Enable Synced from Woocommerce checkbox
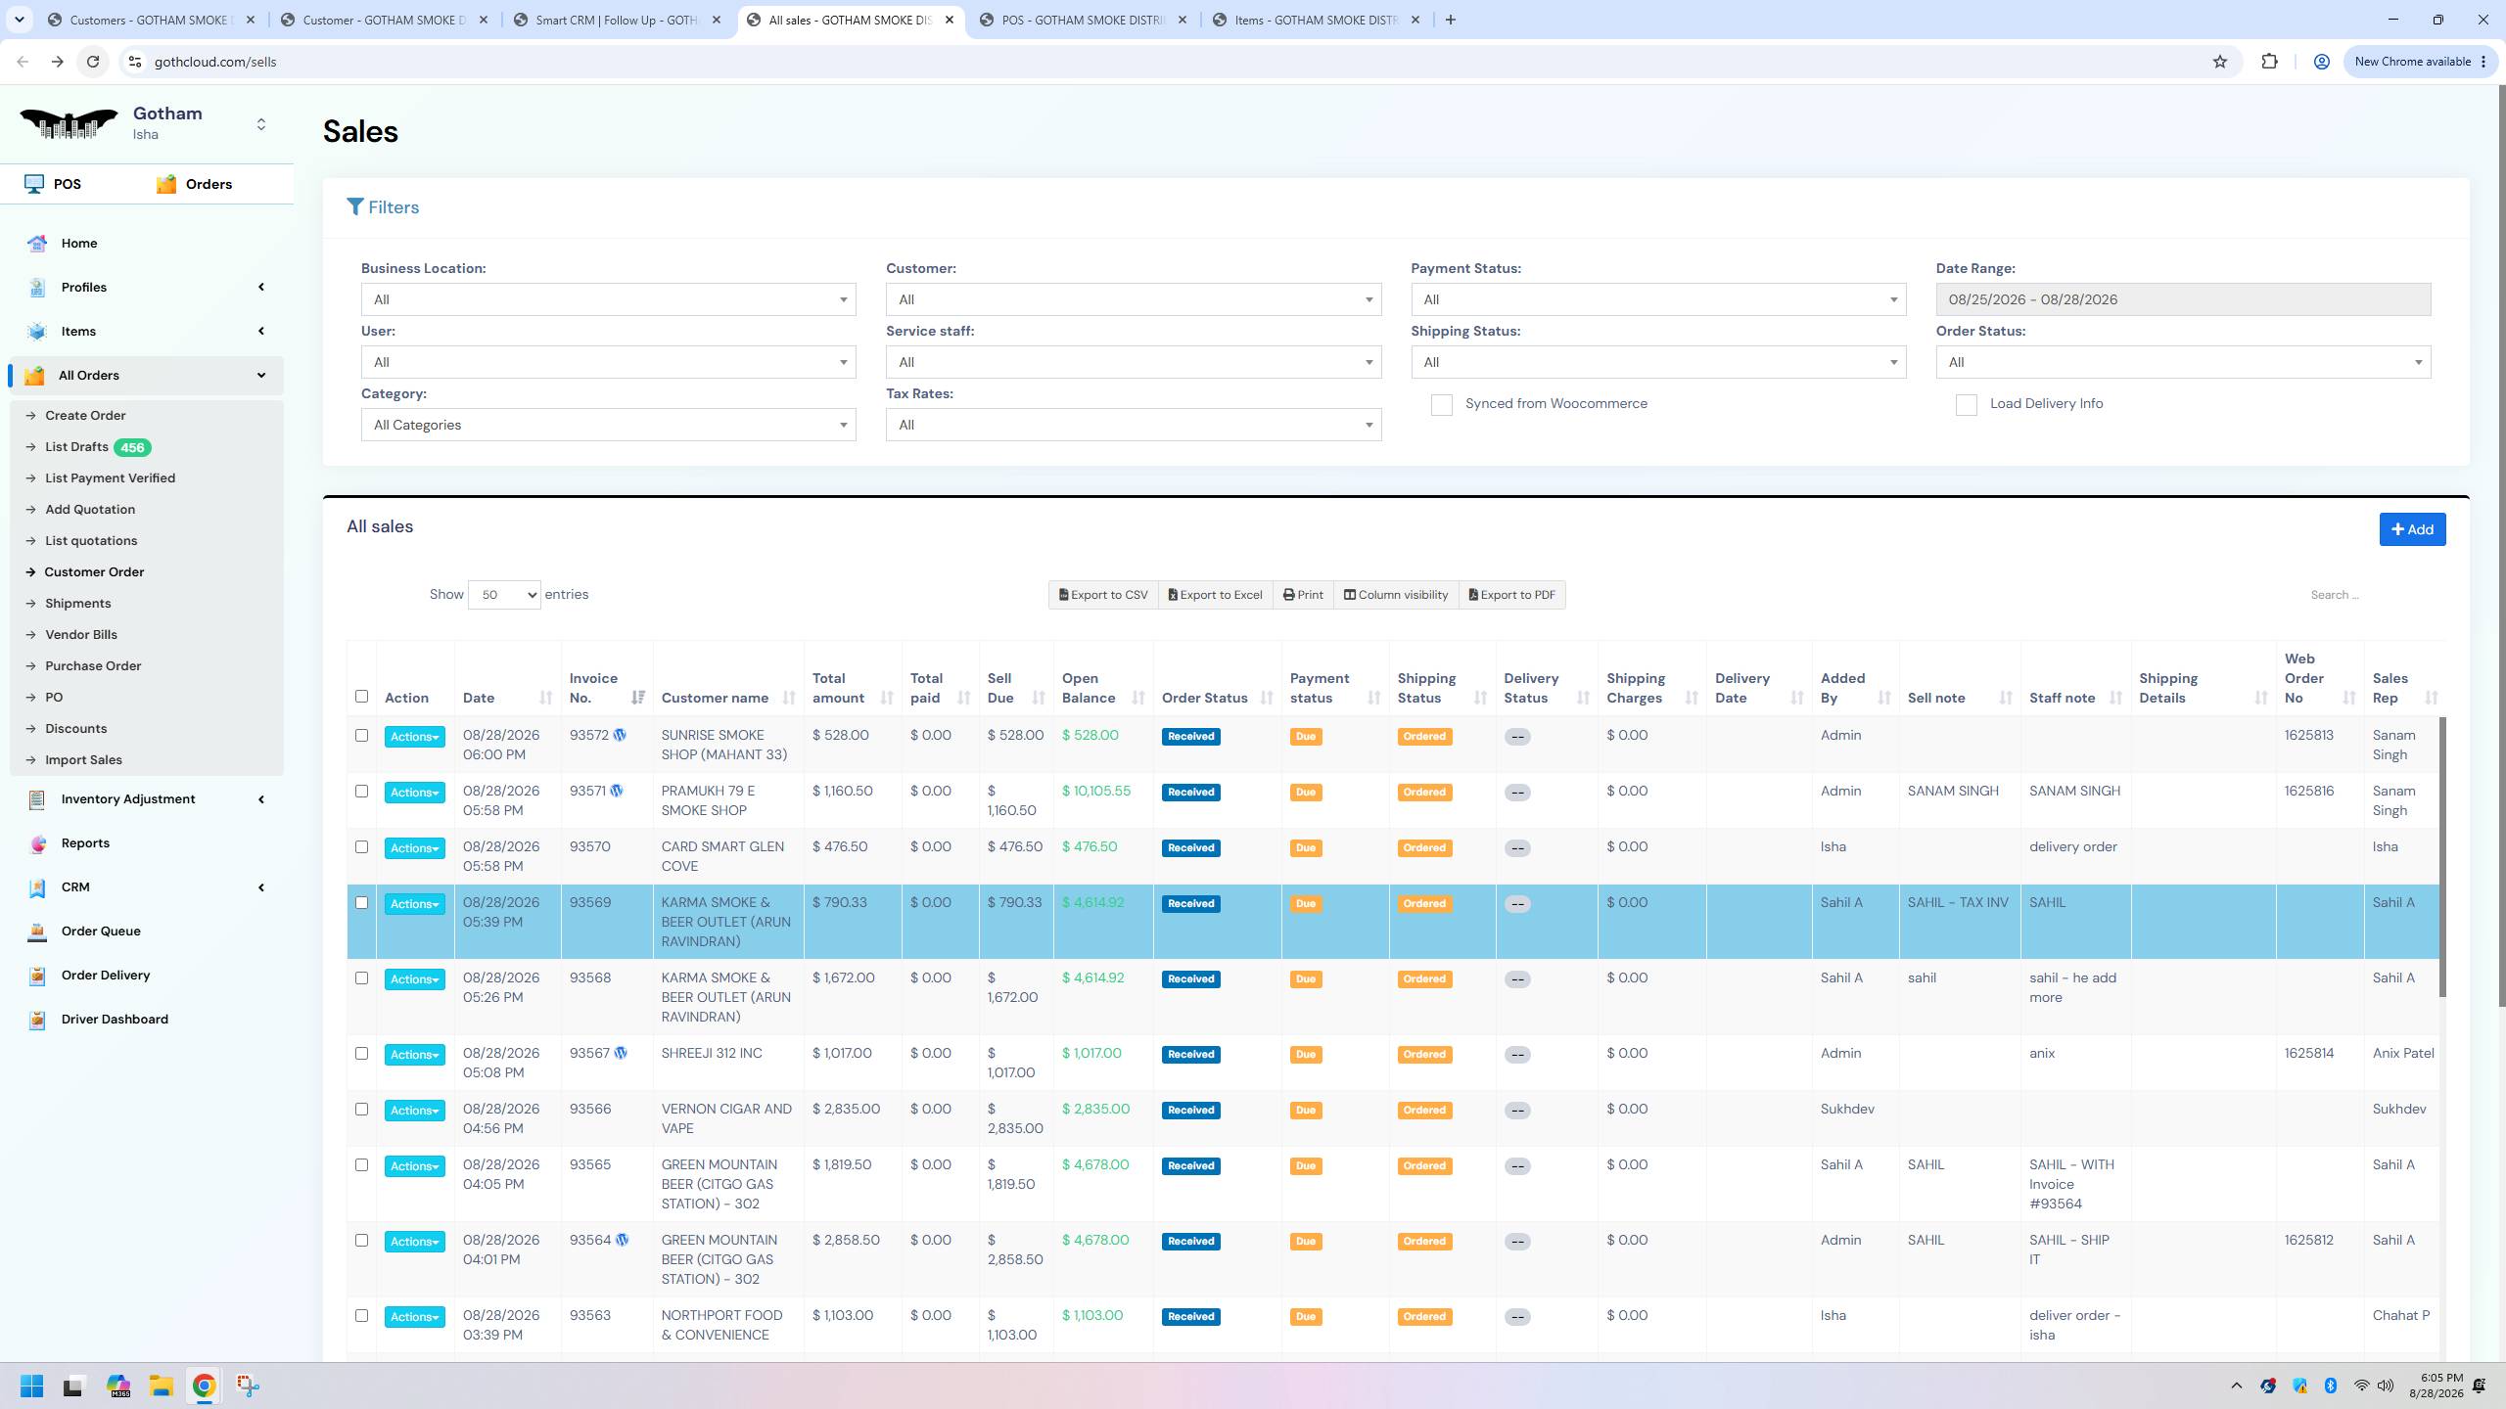Screen dimensions: 2506x1409 click(1441, 405)
